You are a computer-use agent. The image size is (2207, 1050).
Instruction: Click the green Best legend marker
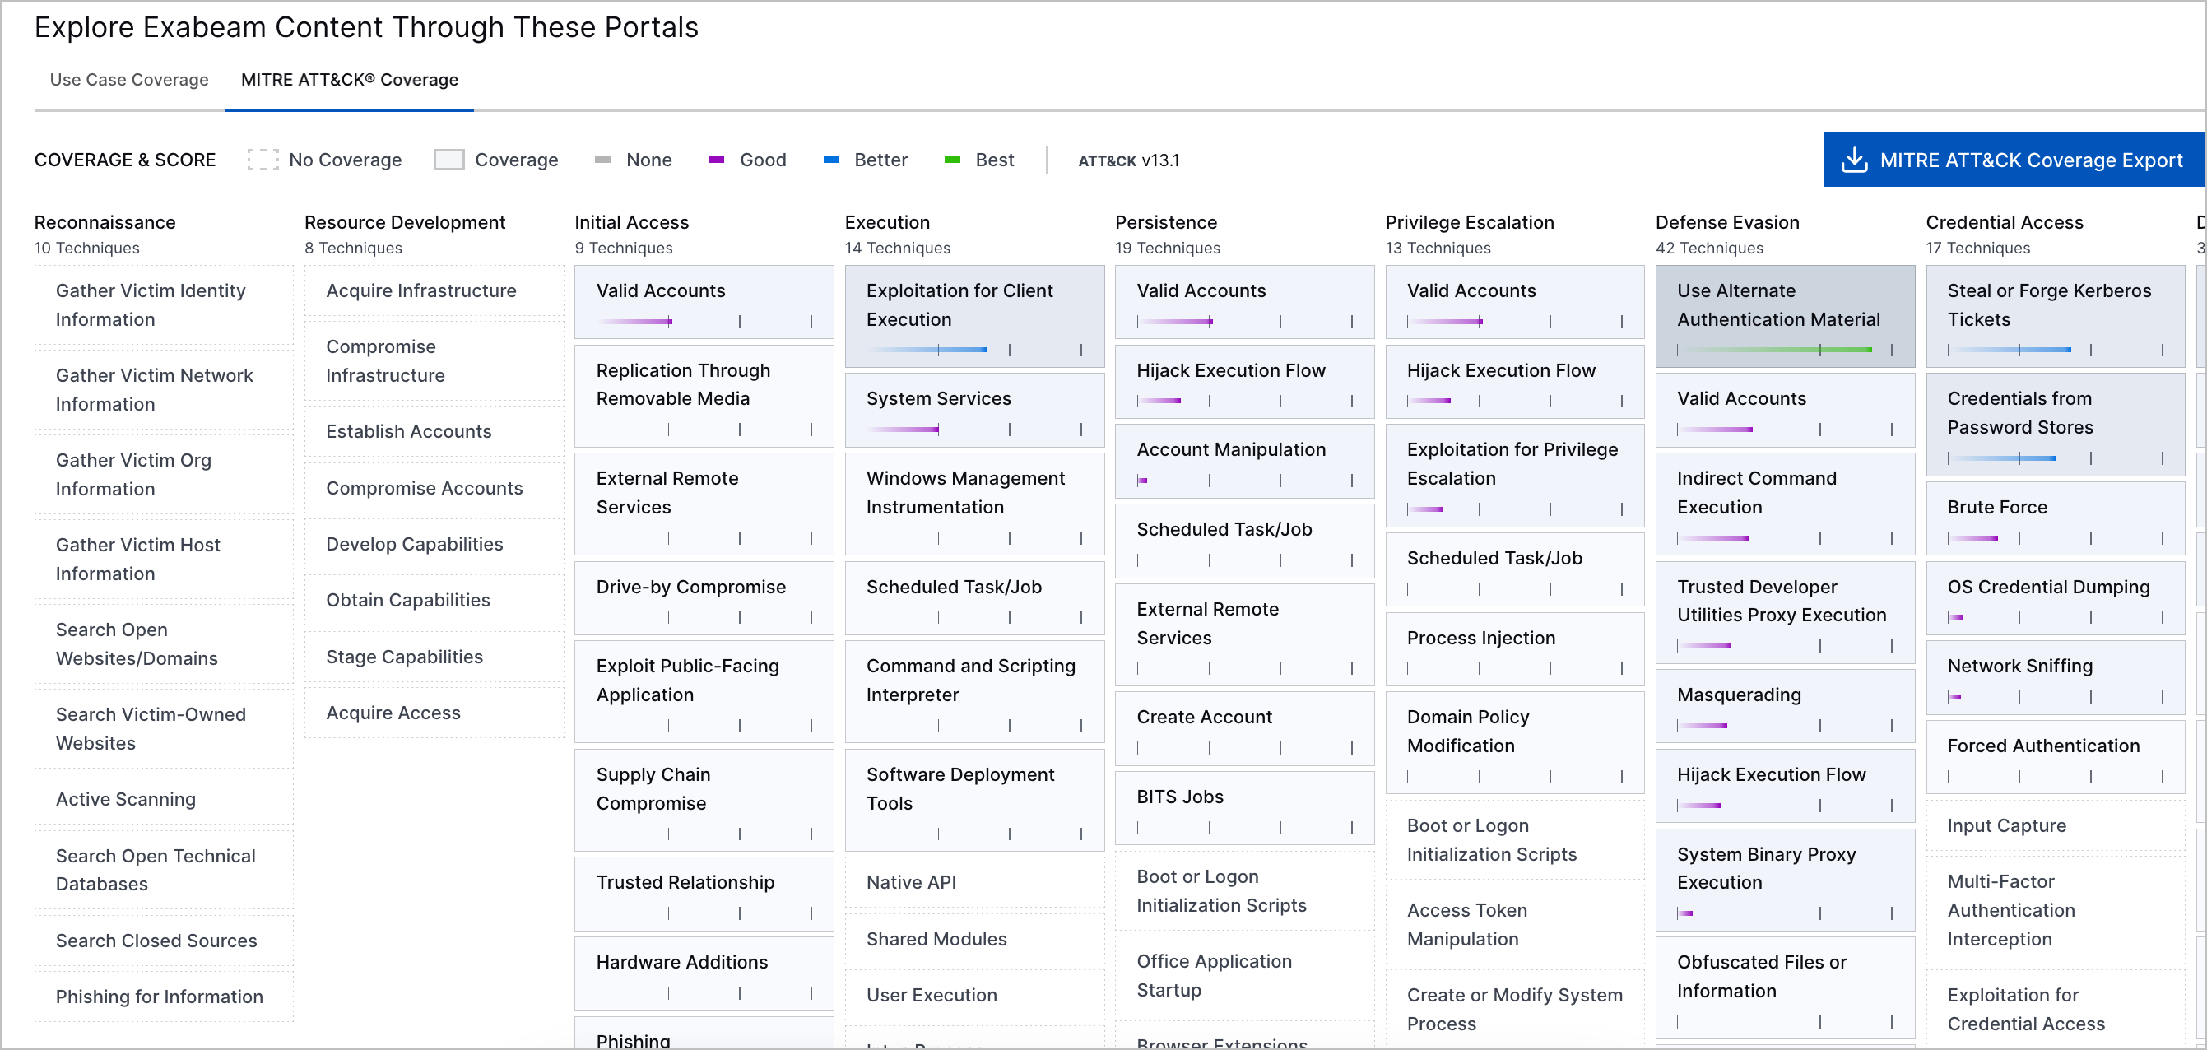(x=952, y=160)
